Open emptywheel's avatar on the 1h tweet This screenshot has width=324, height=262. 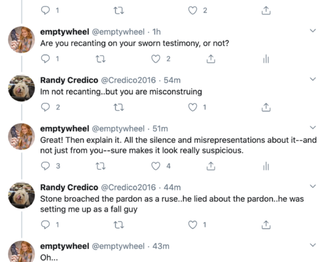[22, 40]
